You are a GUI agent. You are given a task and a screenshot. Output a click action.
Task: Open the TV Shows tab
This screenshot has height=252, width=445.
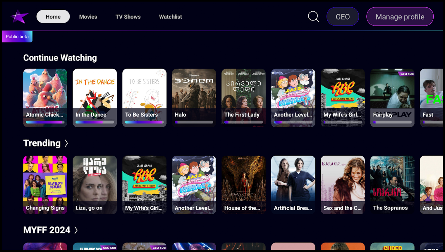click(x=128, y=17)
